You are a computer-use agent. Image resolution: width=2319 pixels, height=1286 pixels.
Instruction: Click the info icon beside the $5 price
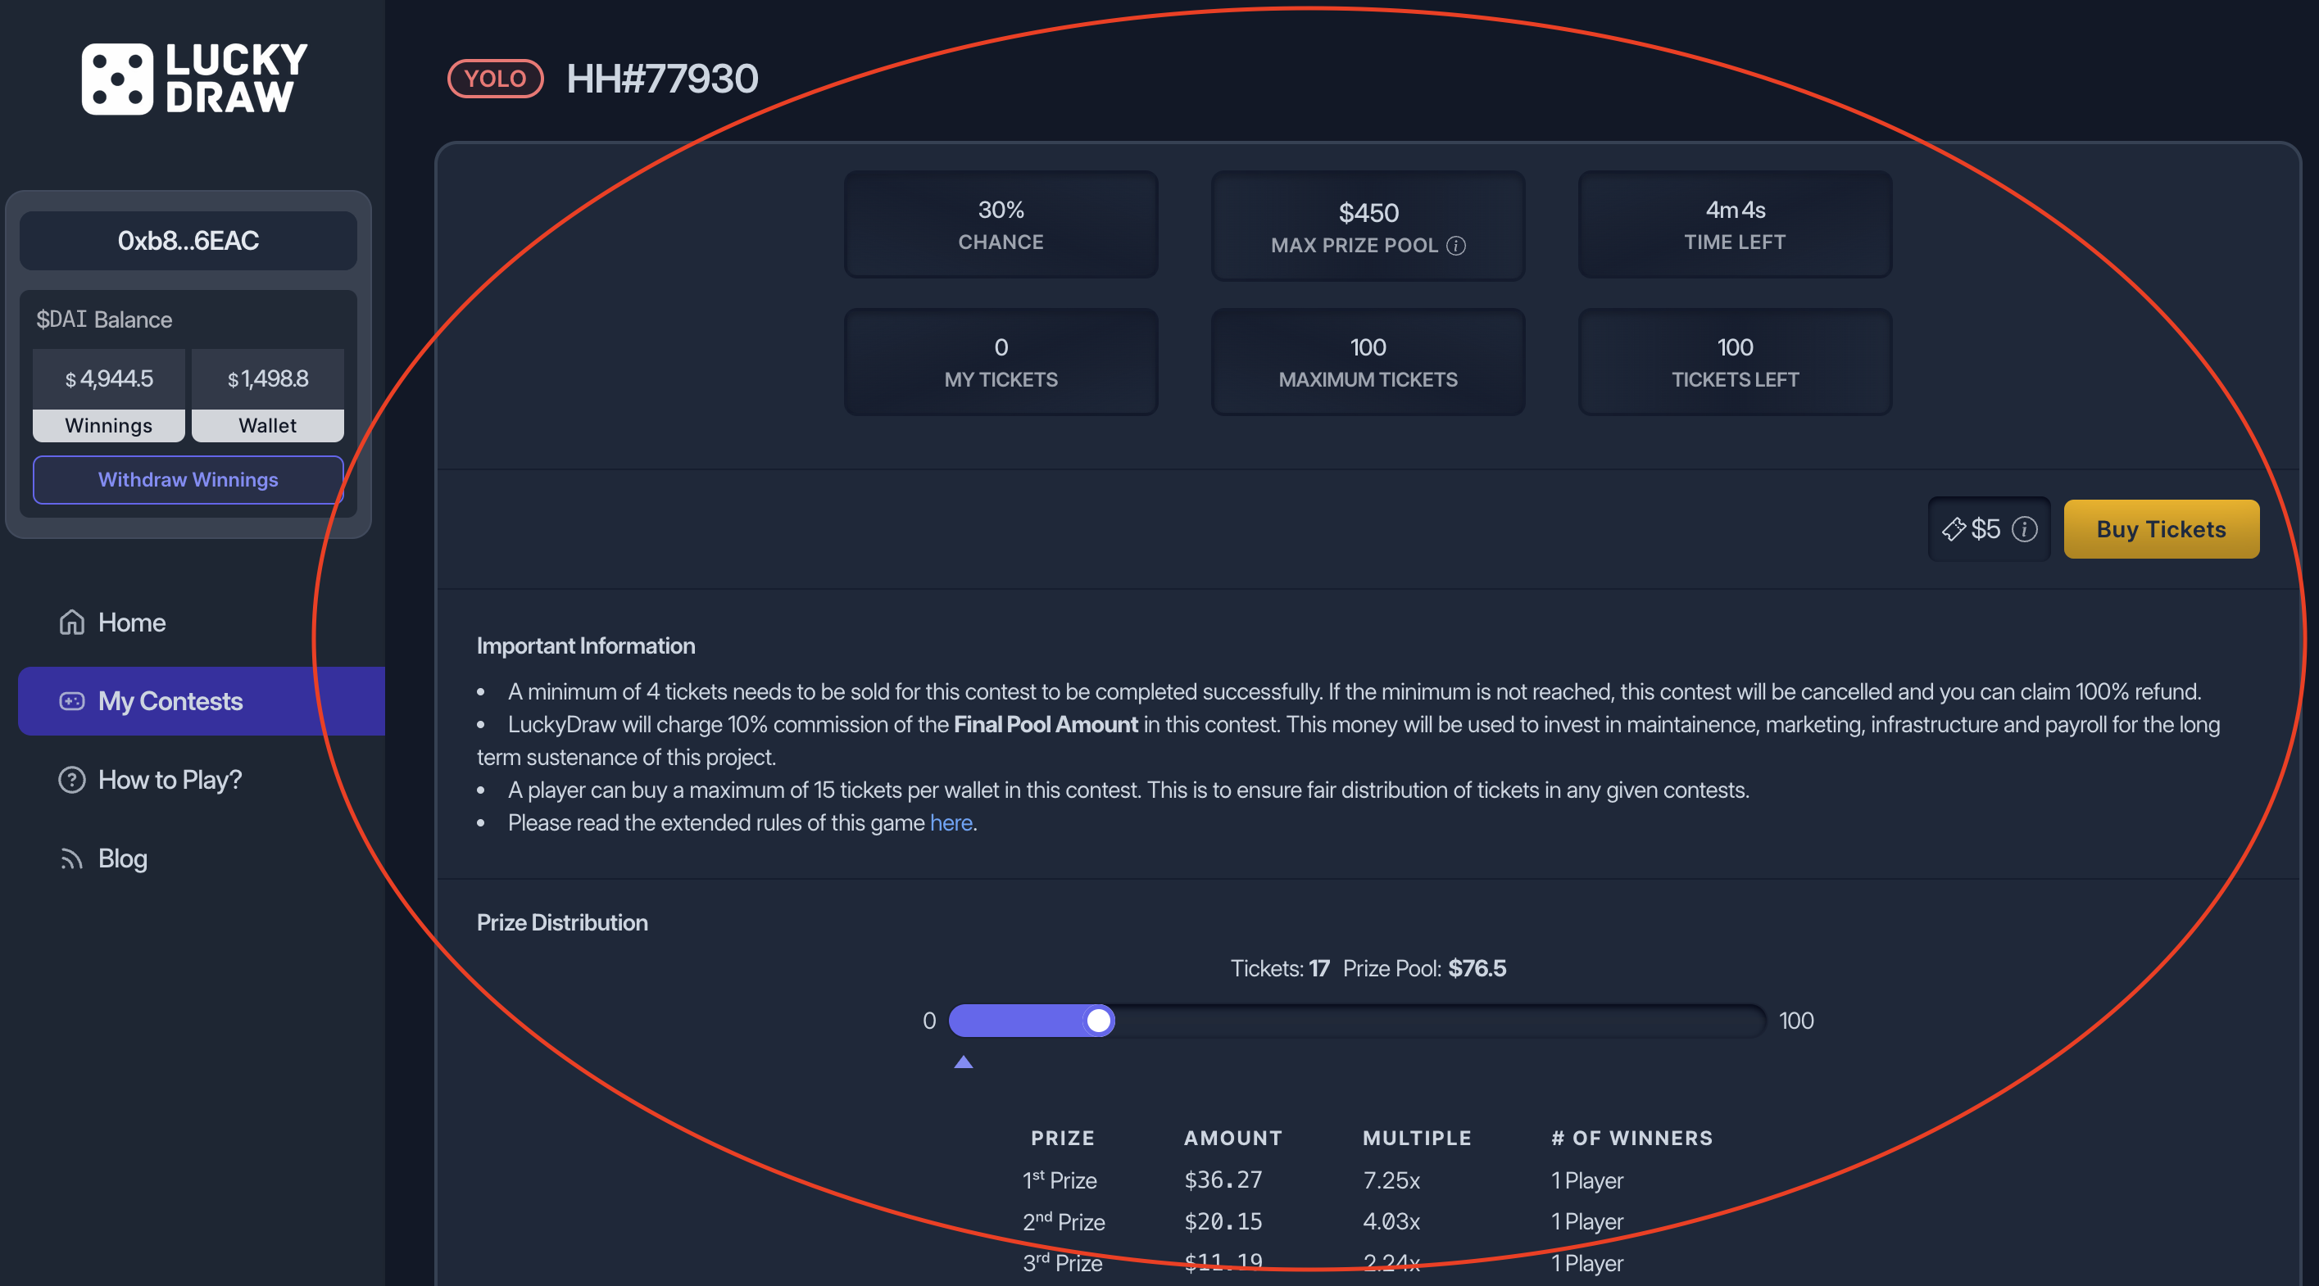2024,529
